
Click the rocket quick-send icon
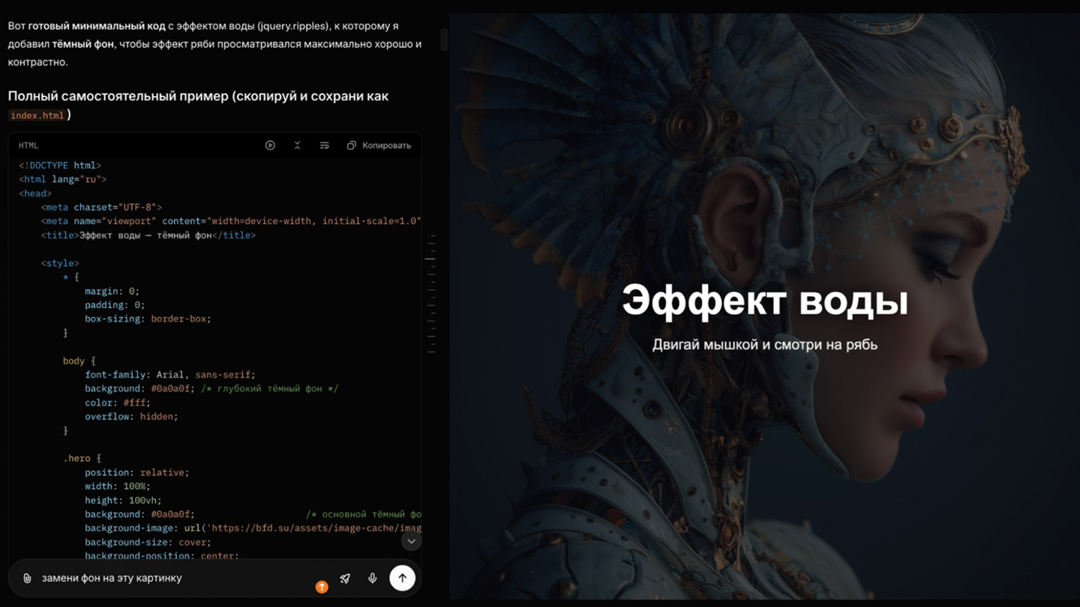click(345, 578)
